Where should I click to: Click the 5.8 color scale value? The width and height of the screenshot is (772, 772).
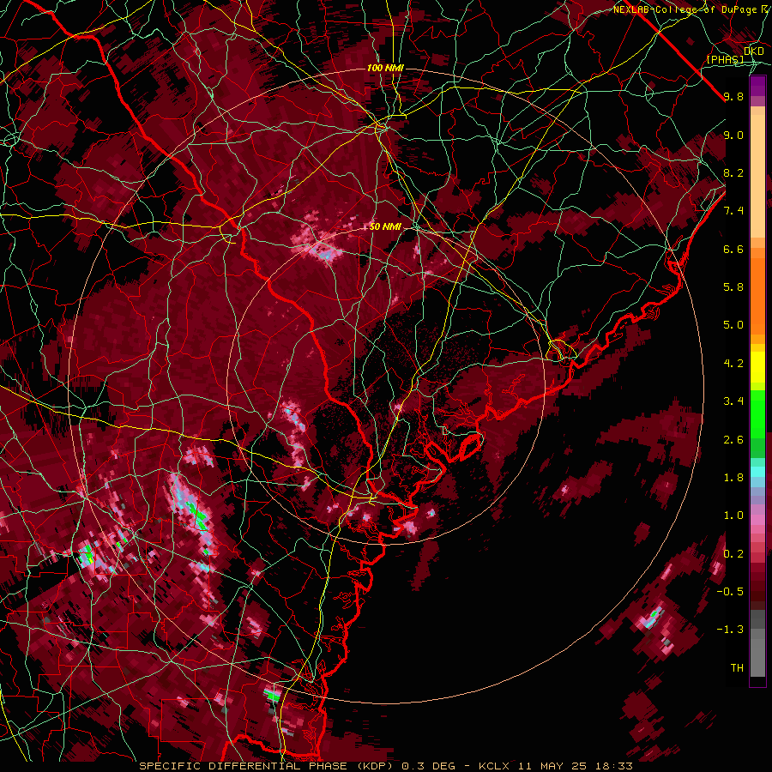pyautogui.click(x=733, y=287)
